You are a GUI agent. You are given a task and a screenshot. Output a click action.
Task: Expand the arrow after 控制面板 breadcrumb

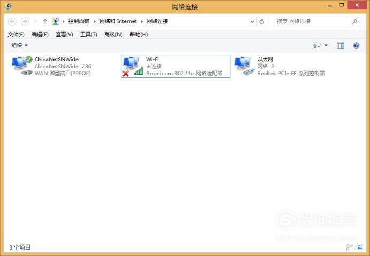pos(95,21)
